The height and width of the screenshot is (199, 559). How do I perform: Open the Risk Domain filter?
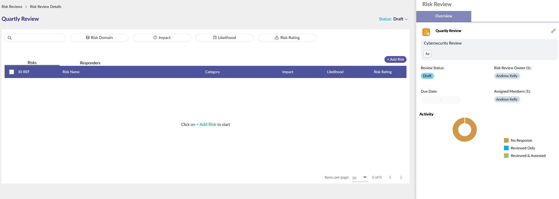point(99,38)
